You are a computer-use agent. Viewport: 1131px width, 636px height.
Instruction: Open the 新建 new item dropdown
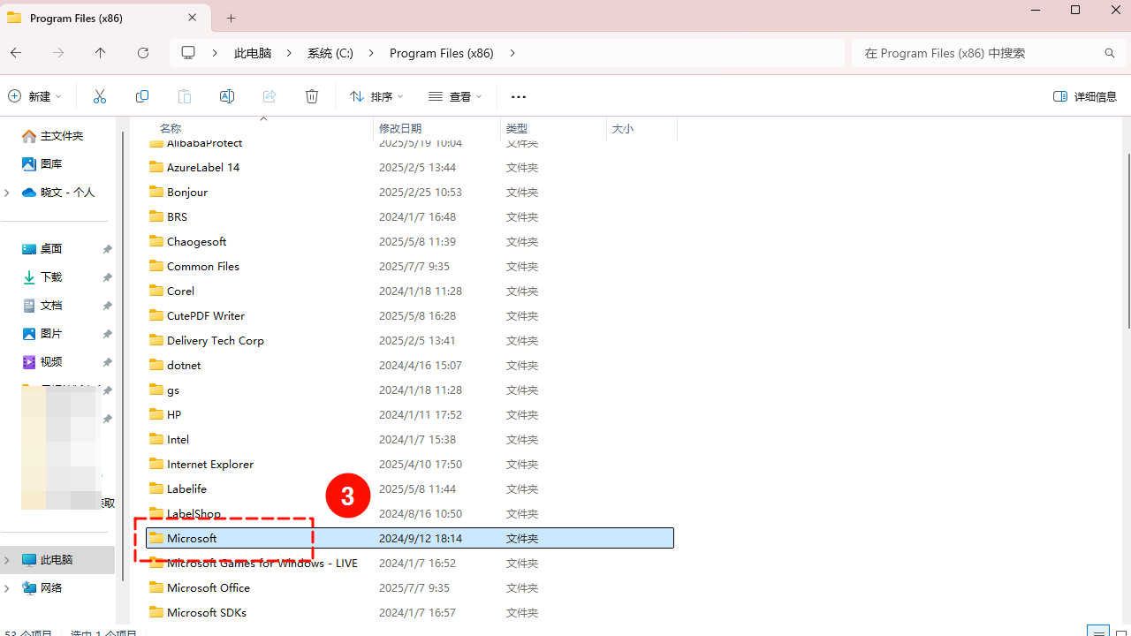(35, 96)
